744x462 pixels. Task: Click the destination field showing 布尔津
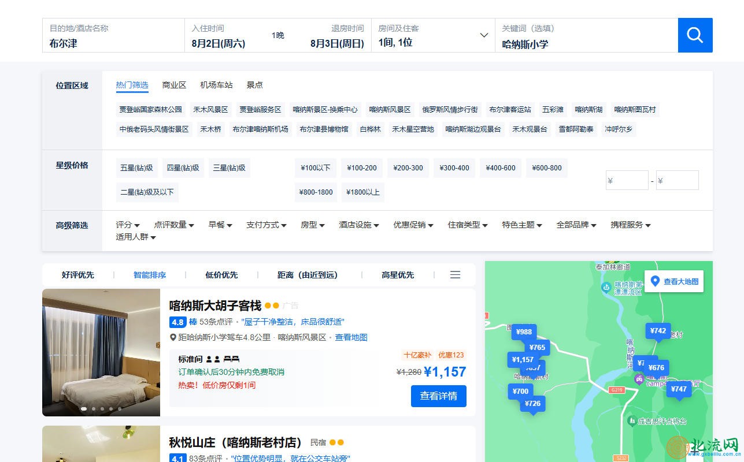pos(113,35)
